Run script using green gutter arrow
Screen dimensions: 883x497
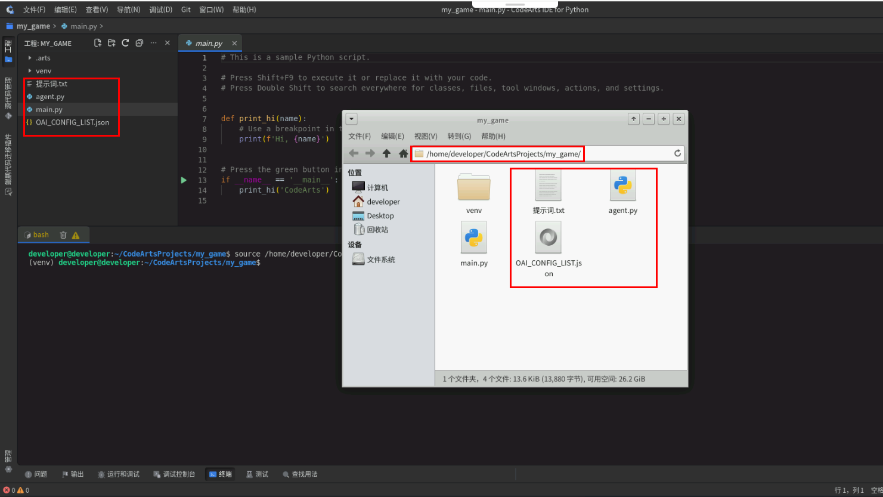pos(184,180)
